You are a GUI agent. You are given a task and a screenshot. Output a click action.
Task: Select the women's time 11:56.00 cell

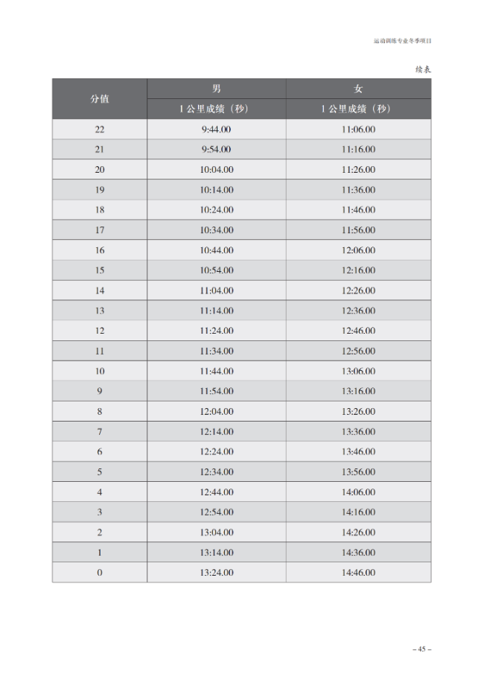click(358, 230)
